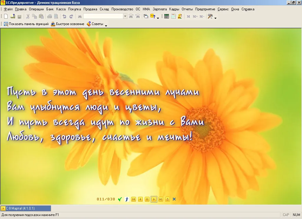Undo the last action with the arrow icon

click(x=64, y=17)
